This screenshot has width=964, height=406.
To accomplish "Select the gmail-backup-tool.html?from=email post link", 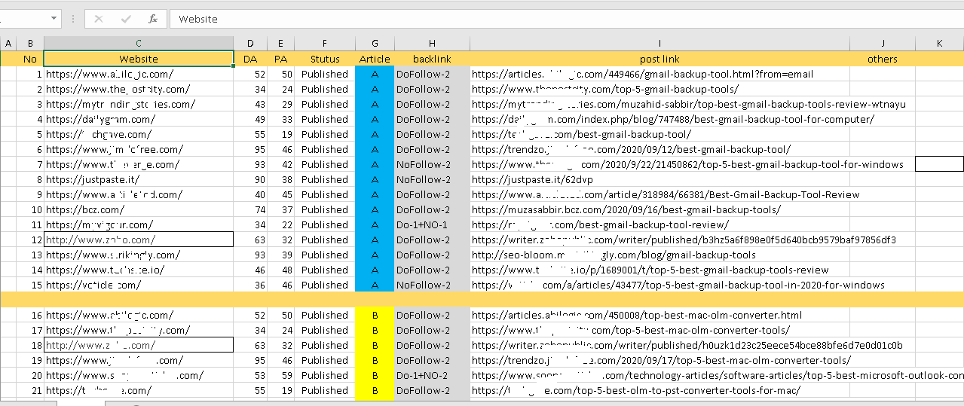I will pos(659,74).
